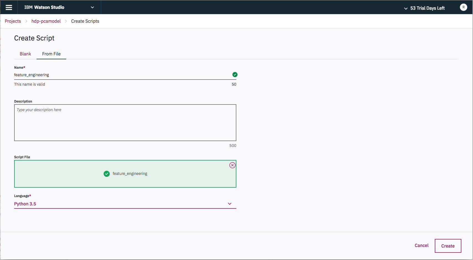Expand the IBM Watson Studio dropdown chevron
This screenshot has height=260, width=473.
(x=92, y=7)
